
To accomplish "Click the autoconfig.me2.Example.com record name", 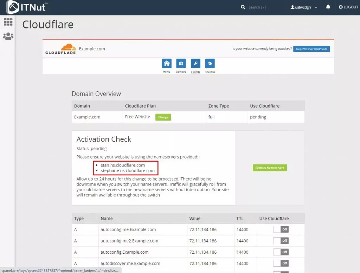I will coord(129,241).
